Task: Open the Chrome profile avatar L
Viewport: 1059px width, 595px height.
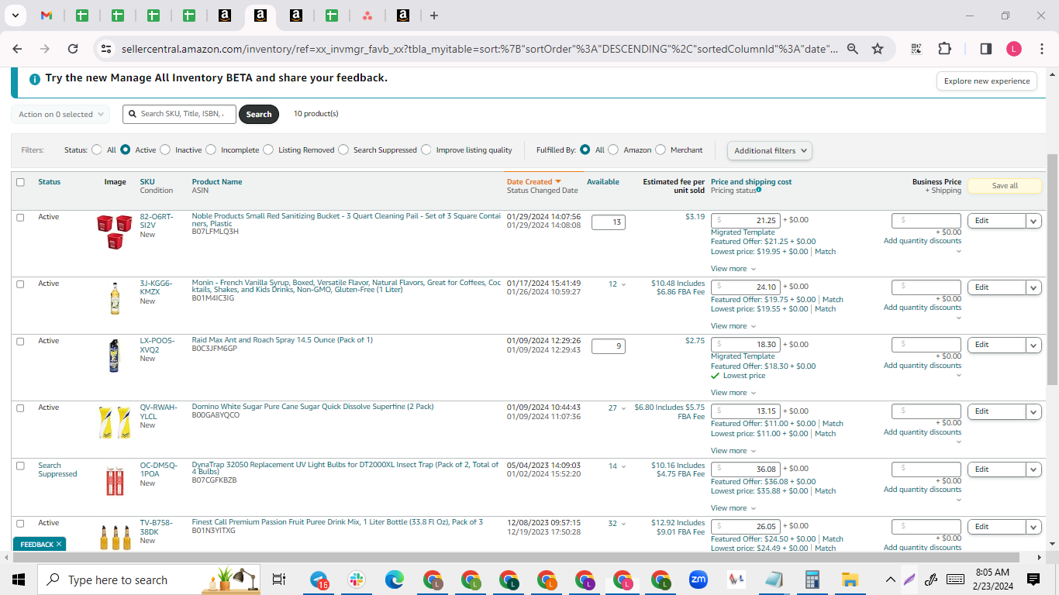Action: pyautogui.click(x=1014, y=49)
